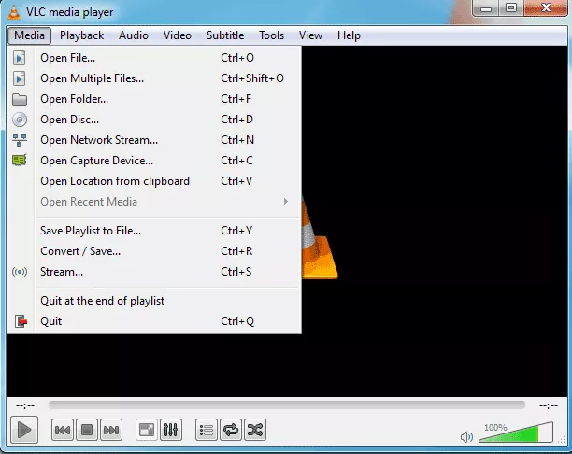Expand Open Recent Media submenu arrow
The width and height of the screenshot is (572, 454).
286,202
